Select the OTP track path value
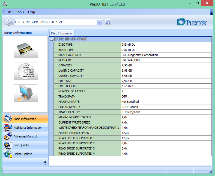The image size is (215, 176). [124, 96]
